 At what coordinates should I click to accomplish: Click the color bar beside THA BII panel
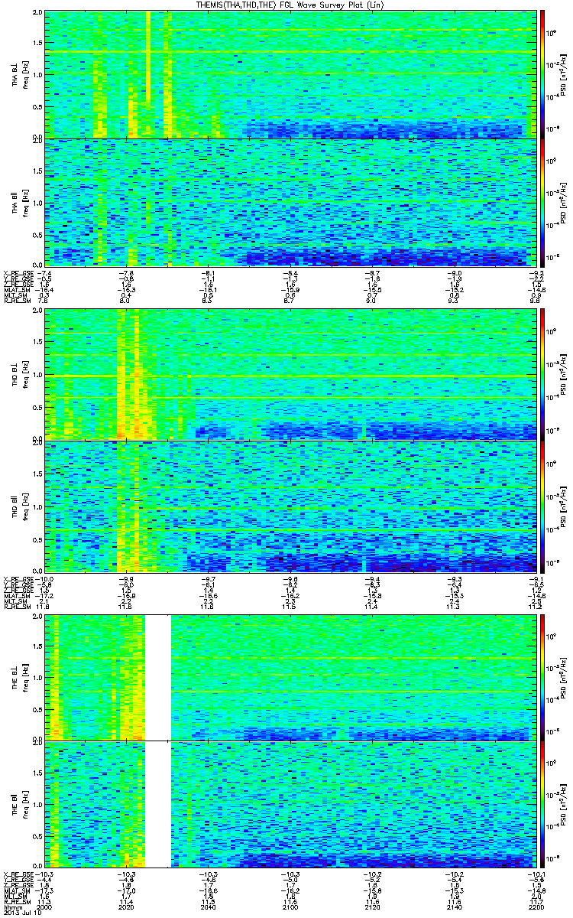(542, 202)
